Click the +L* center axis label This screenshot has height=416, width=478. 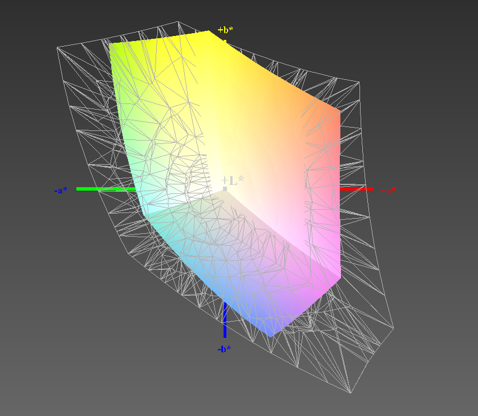[x=233, y=180]
